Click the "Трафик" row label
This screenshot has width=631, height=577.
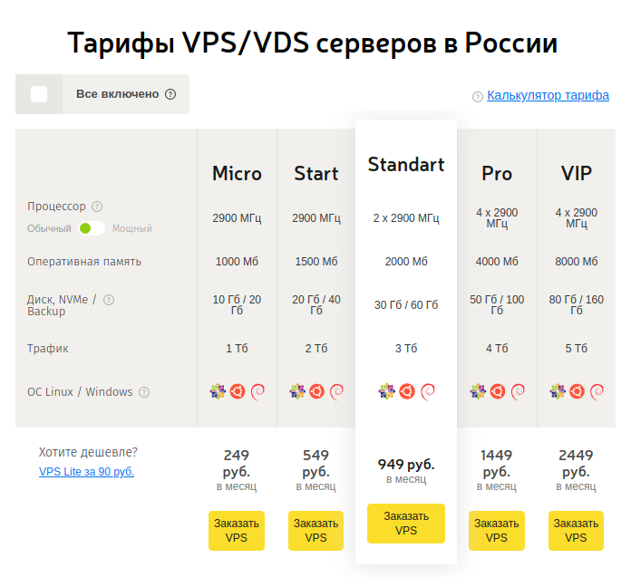coord(48,348)
